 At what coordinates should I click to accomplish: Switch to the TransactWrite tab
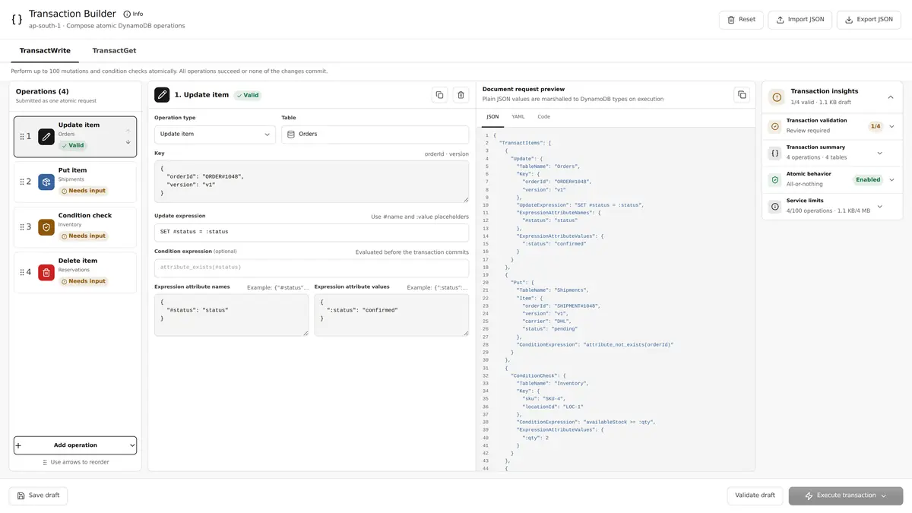point(45,51)
